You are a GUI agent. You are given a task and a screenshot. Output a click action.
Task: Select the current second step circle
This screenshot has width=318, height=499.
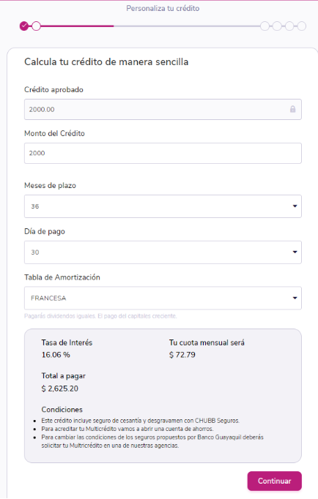tap(37, 26)
